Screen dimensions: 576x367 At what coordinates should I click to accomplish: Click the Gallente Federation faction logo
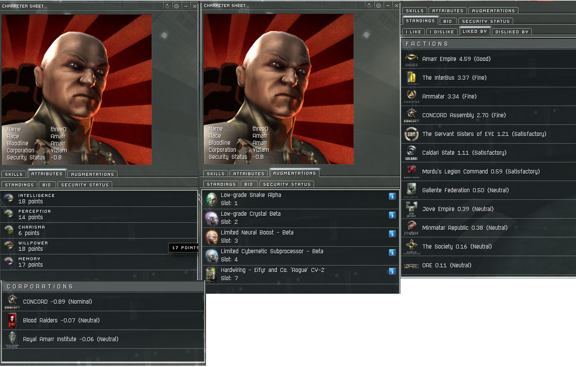coord(411,191)
